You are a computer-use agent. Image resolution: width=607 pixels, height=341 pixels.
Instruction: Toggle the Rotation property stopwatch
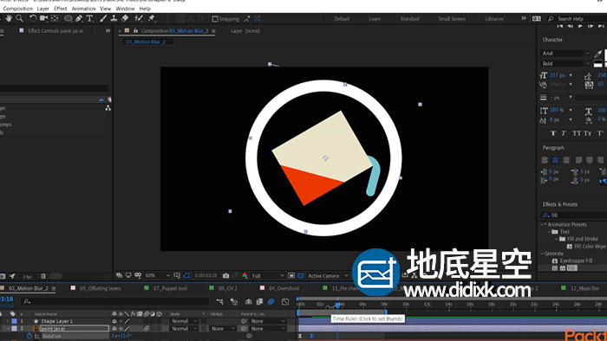(x=29, y=336)
